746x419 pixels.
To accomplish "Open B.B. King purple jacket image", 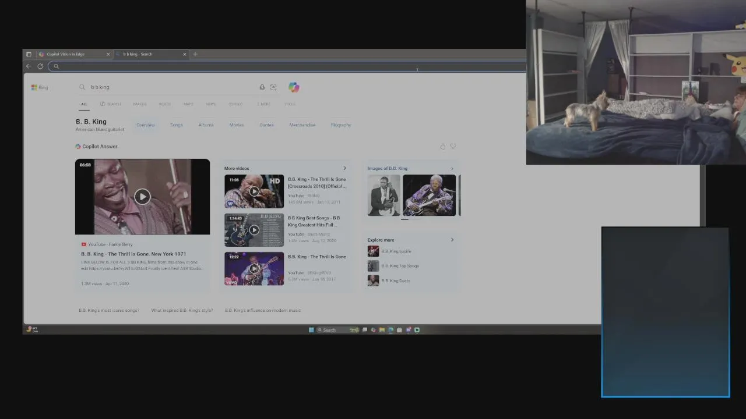I will pos(429,195).
